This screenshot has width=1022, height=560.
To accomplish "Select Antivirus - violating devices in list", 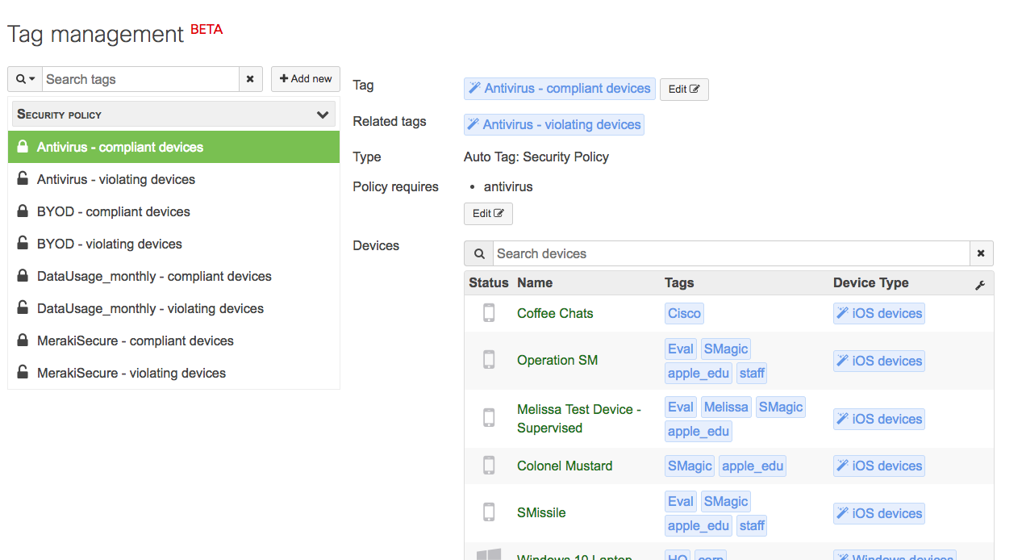I will [x=116, y=179].
